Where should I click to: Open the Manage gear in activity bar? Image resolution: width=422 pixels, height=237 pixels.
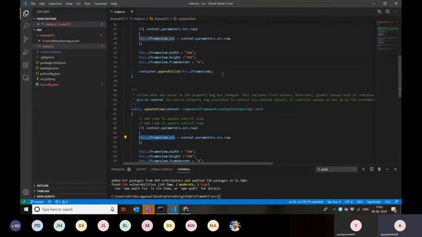(26, 192)
